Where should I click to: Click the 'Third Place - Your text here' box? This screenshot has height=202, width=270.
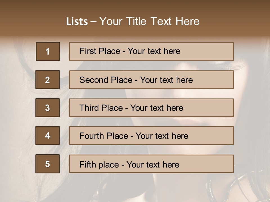coord(151,108)
